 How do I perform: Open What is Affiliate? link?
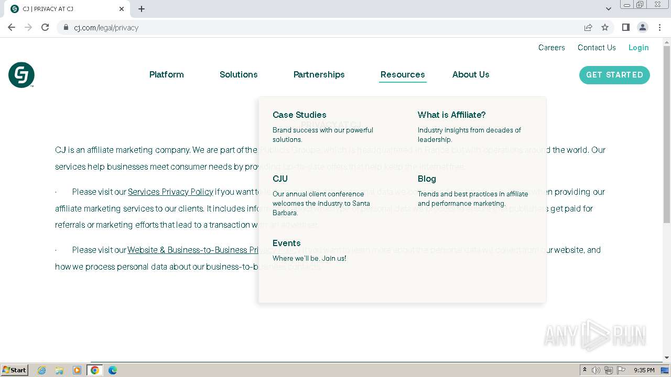[452, 115]
